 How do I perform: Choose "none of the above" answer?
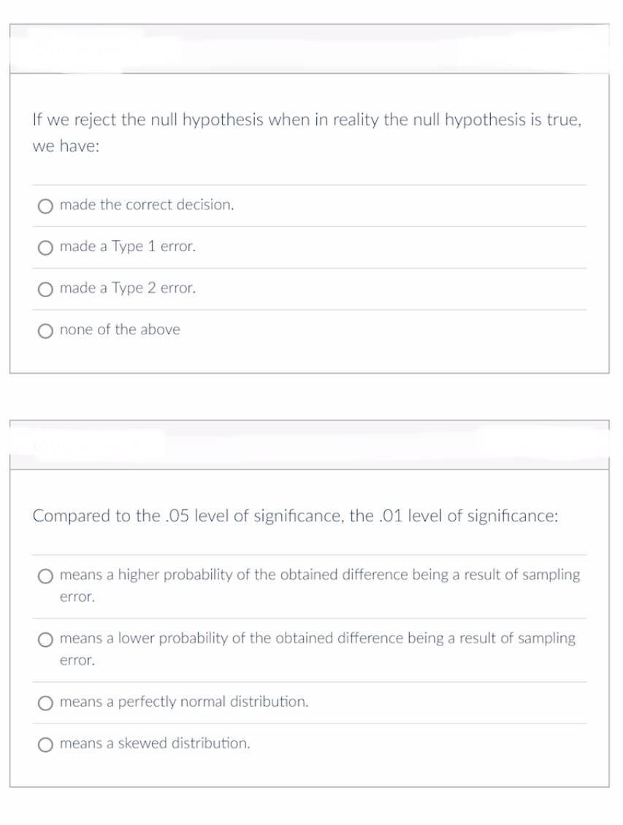point(45,331)
